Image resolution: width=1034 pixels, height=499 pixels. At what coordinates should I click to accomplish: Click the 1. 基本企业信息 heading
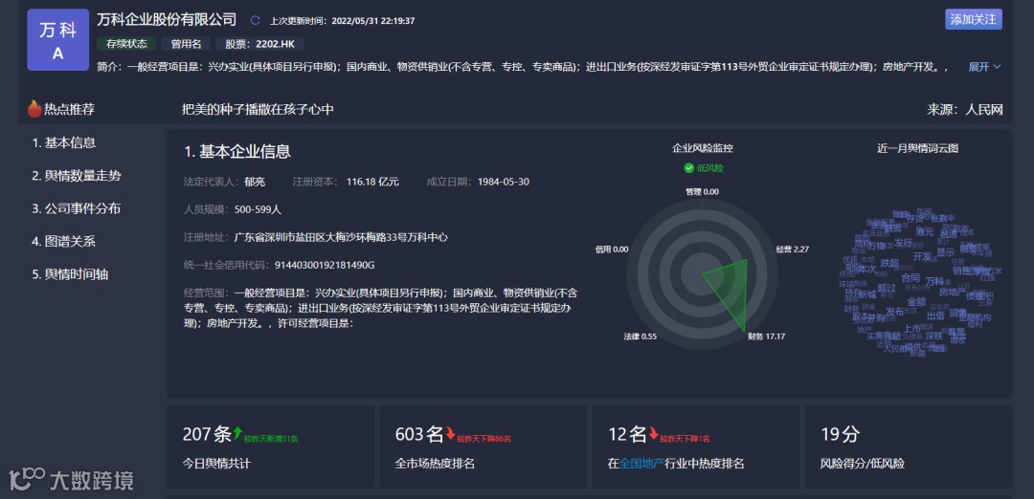[x=237, y=151]
